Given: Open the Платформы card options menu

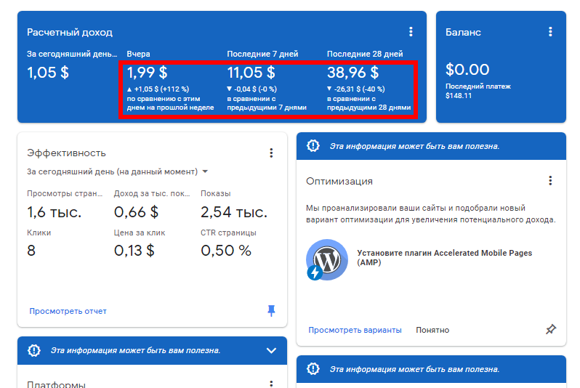Looking at the screenshot, I should coord(271,384).
